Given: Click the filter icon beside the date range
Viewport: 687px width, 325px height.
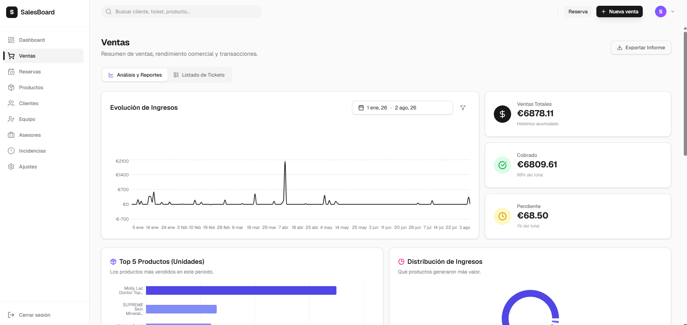Looking at the screenshot, I should (x=463, y=108).
